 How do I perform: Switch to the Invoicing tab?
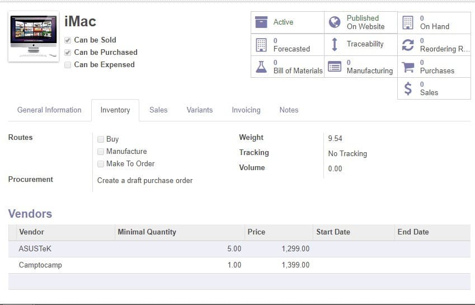[246, 110]
